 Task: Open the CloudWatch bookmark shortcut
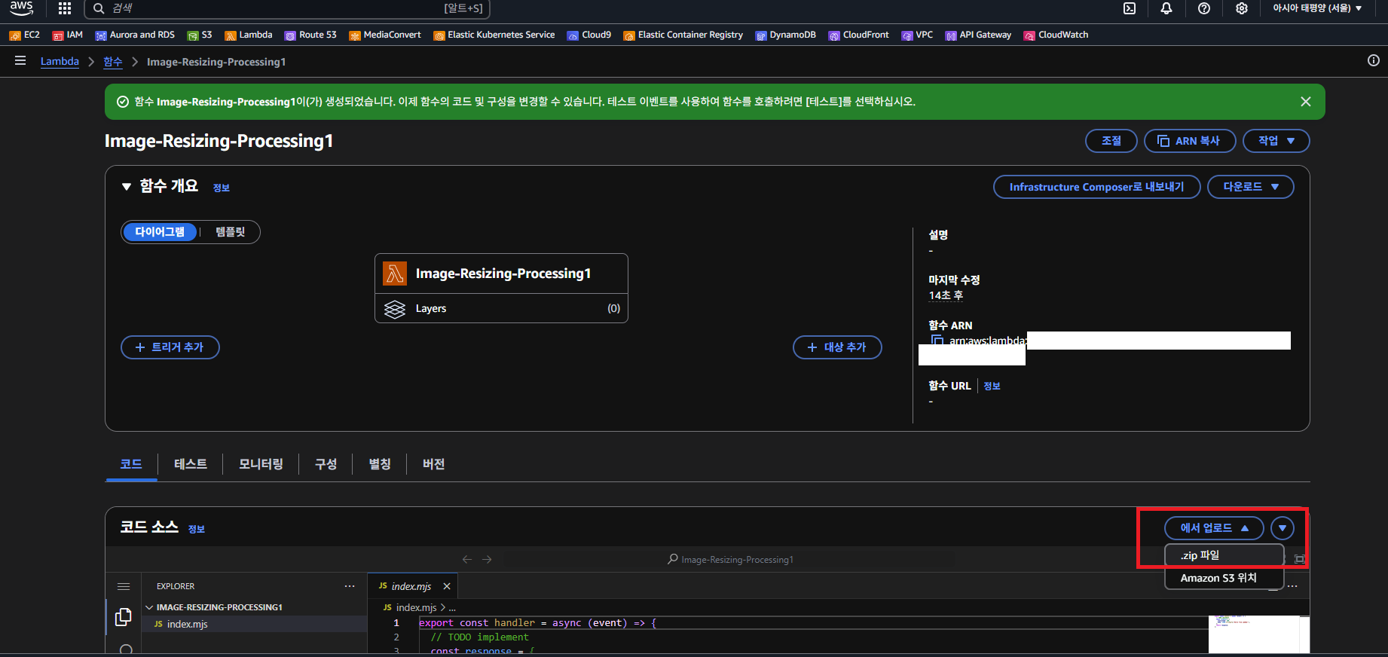coord(1056,35)
